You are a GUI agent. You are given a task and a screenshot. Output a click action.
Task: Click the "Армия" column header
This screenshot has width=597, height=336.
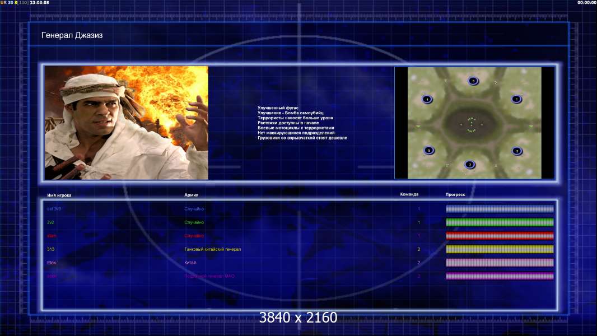click(x=191, y=195)
